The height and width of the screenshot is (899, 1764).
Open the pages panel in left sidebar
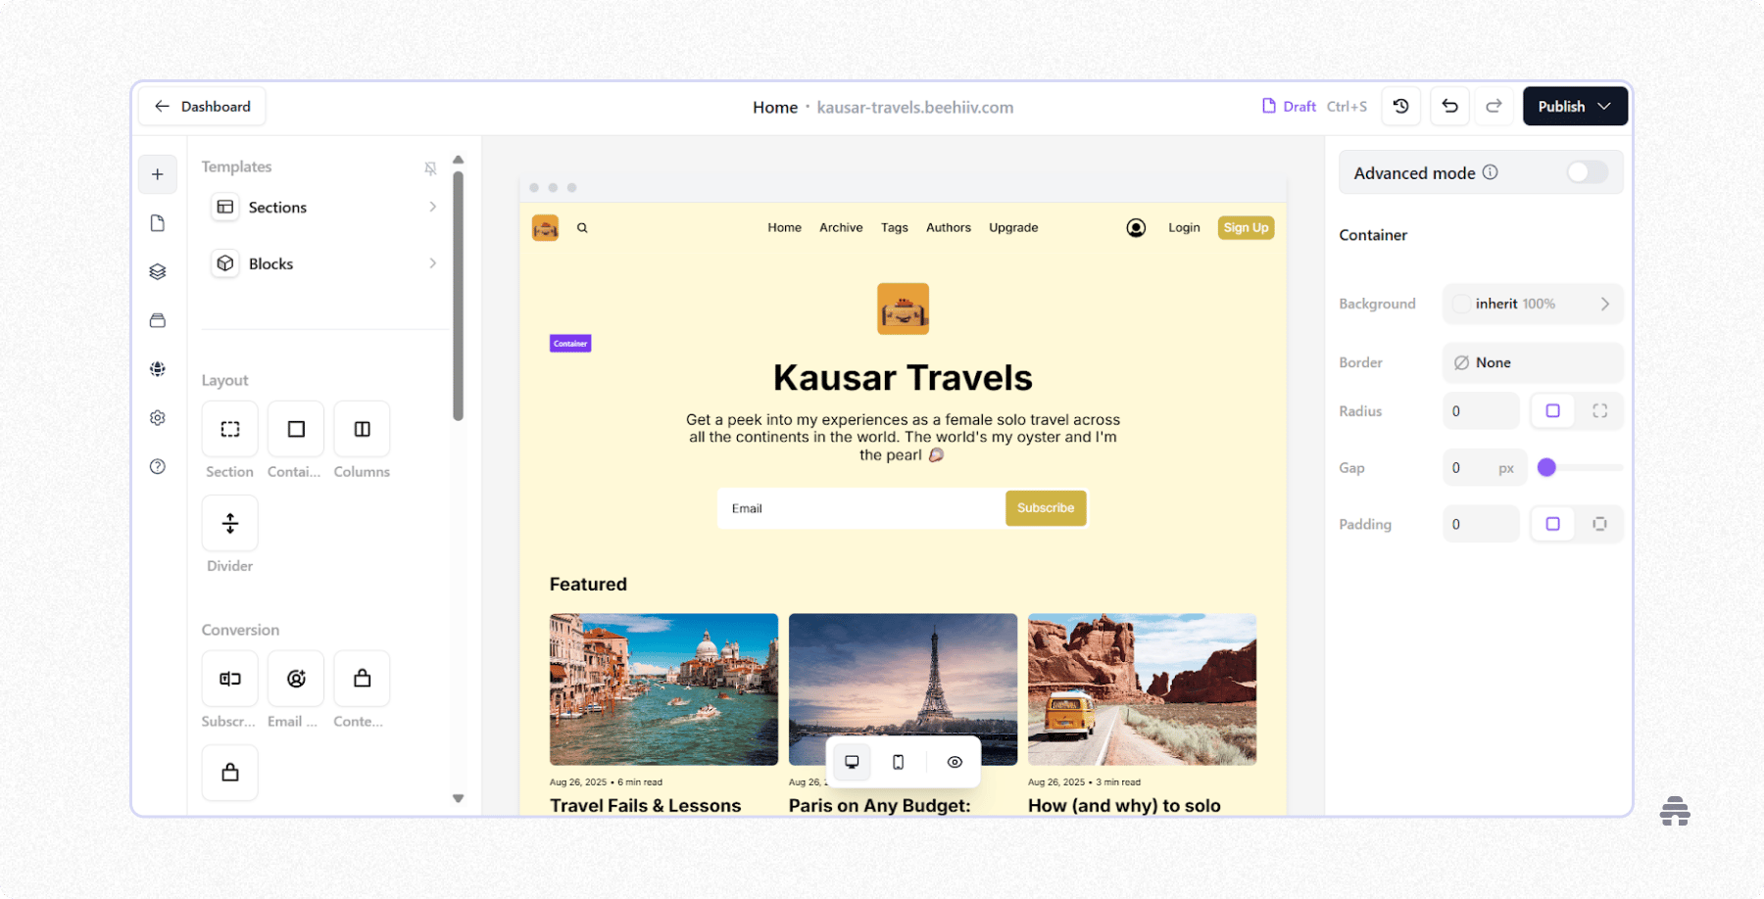coord(157,222)
